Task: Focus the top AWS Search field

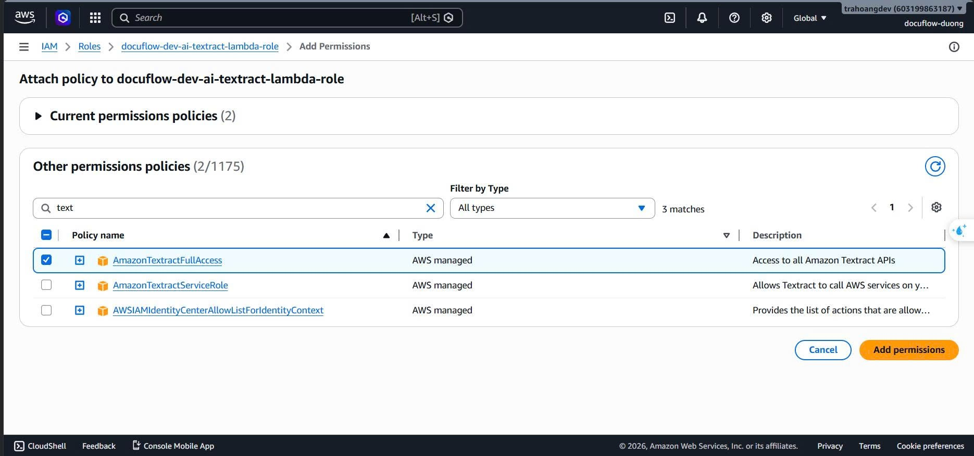Action: (287, 18)
